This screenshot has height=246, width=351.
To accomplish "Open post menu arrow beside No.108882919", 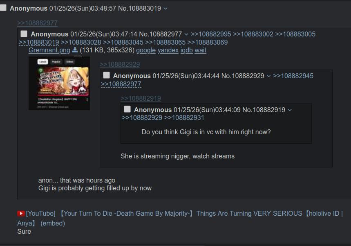I will coord(290,110).
